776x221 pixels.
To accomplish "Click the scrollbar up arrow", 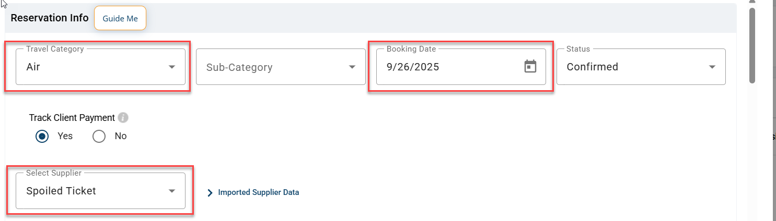I will 752,2.
